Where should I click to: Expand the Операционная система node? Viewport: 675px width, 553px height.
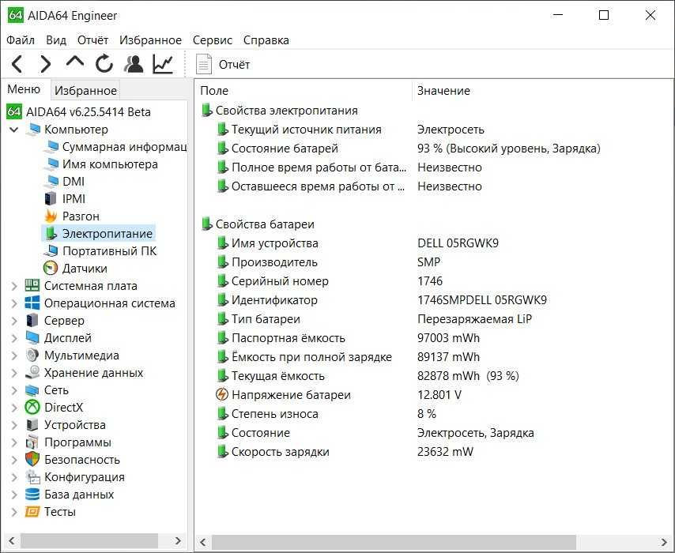coord(13,303)
